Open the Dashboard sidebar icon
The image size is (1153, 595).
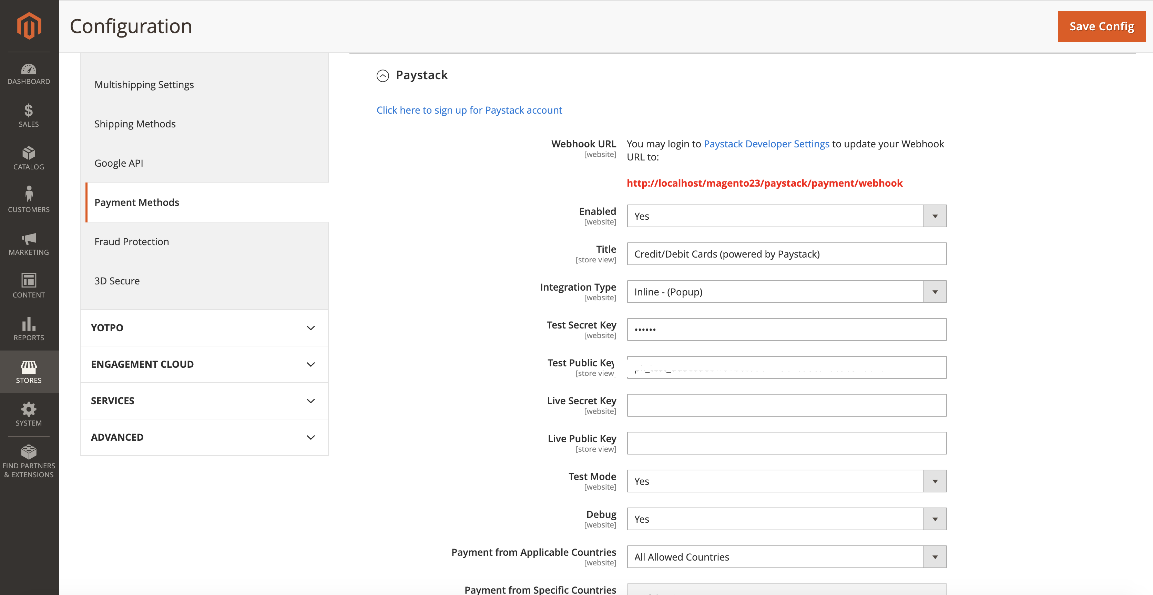pyautogui.click(x=29, y=74)
